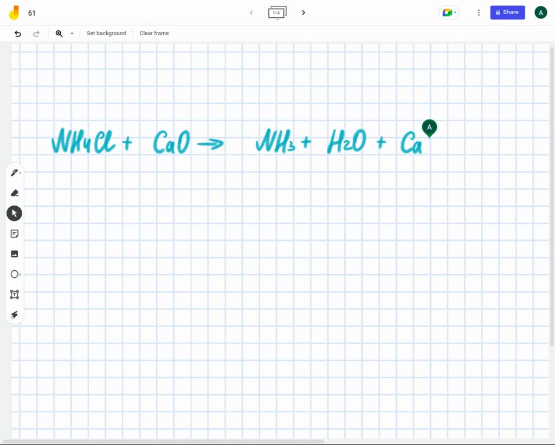555x445 pixels.
Task: Redo the undone action
Action: click(x=36, y=33)
